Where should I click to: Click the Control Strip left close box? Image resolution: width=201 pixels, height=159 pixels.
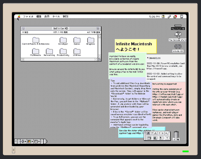16,141
